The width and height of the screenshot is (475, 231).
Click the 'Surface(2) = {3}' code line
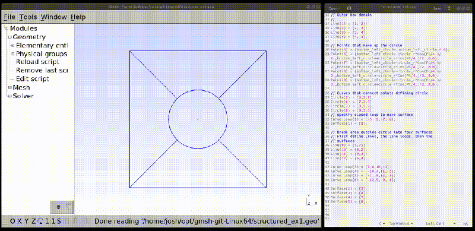pos(349,189)
